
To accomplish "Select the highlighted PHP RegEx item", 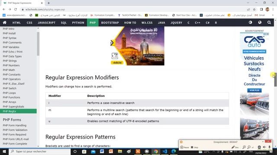I will point(18,111).
